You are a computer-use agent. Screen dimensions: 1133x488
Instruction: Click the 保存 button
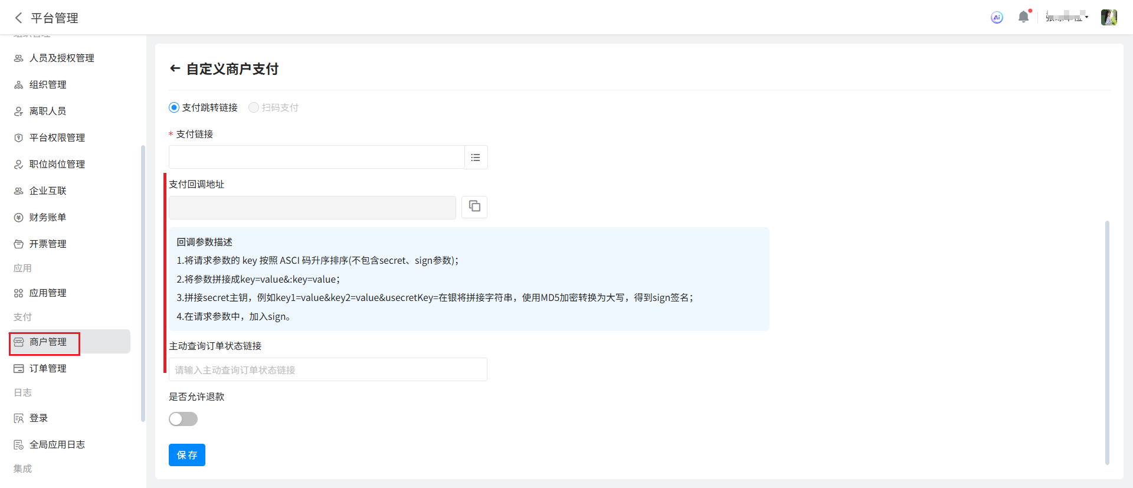pos(186,455)
